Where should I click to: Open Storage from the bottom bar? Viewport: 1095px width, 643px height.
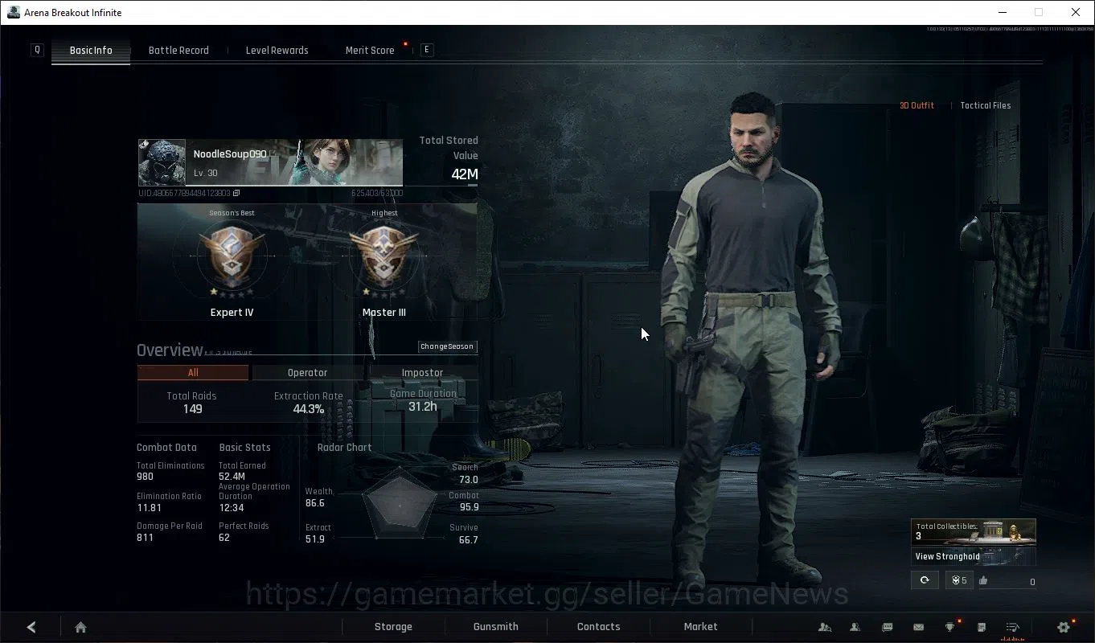click(393, 627)
